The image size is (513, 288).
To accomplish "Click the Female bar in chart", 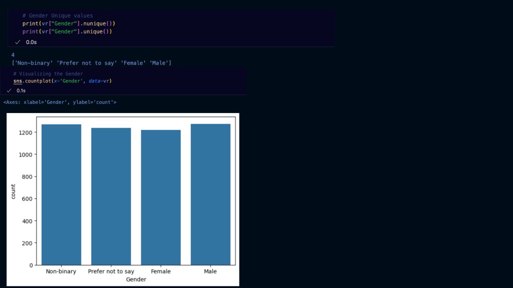I will 160,197.
